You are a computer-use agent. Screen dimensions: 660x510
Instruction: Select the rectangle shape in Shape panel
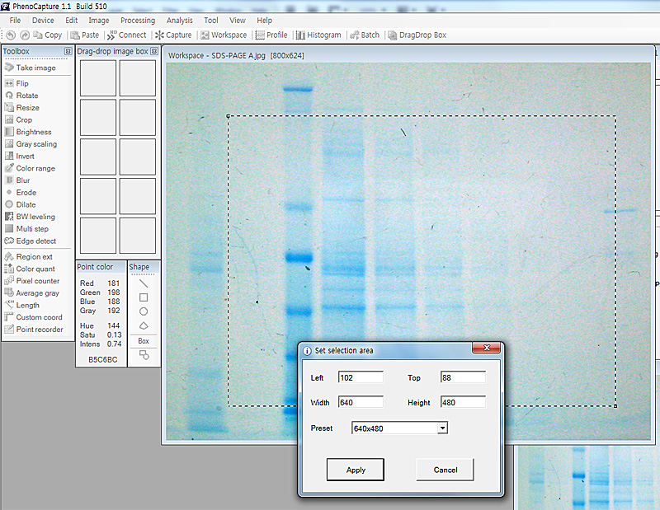[144, 297]
